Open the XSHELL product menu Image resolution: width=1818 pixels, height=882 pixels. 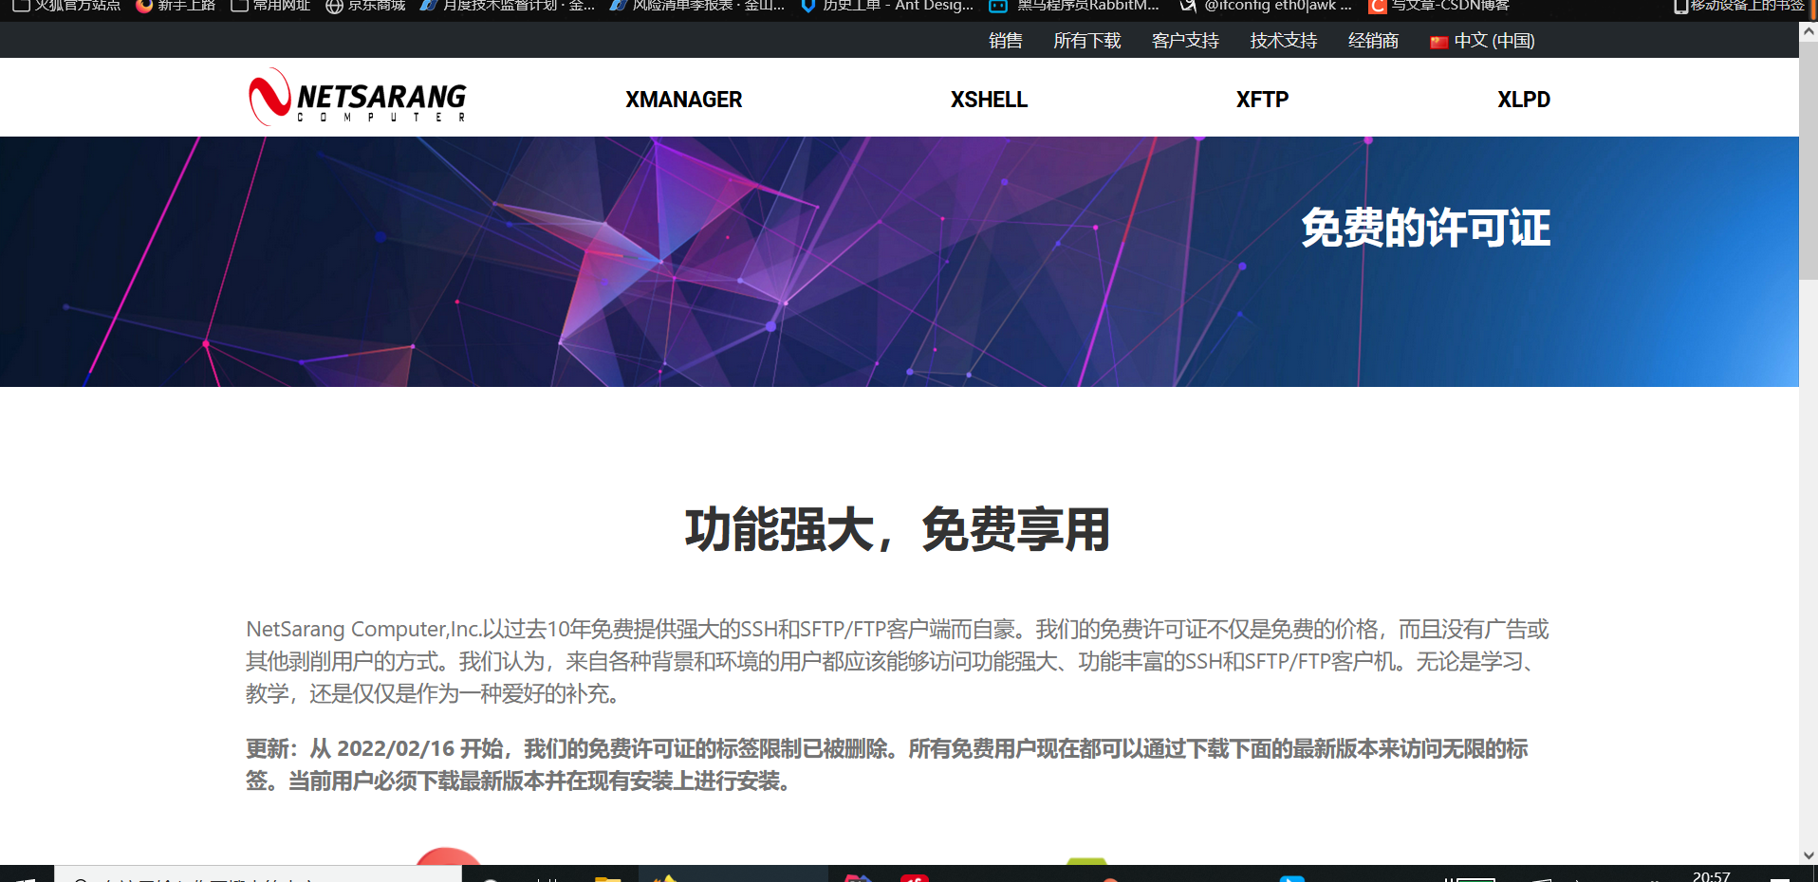[x=989, y=100]
